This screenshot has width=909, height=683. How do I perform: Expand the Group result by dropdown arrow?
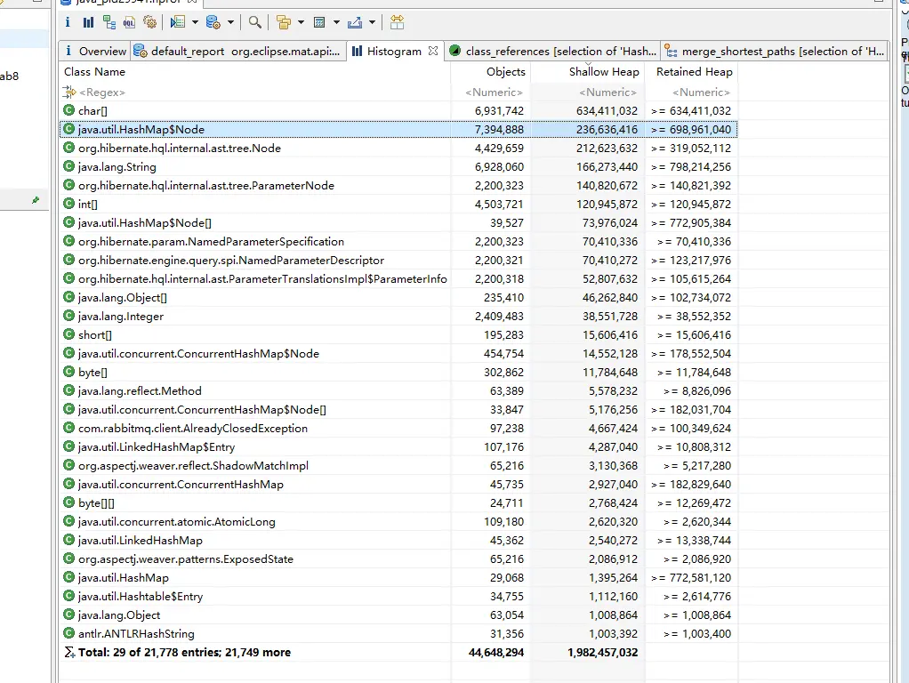(301, 22)
